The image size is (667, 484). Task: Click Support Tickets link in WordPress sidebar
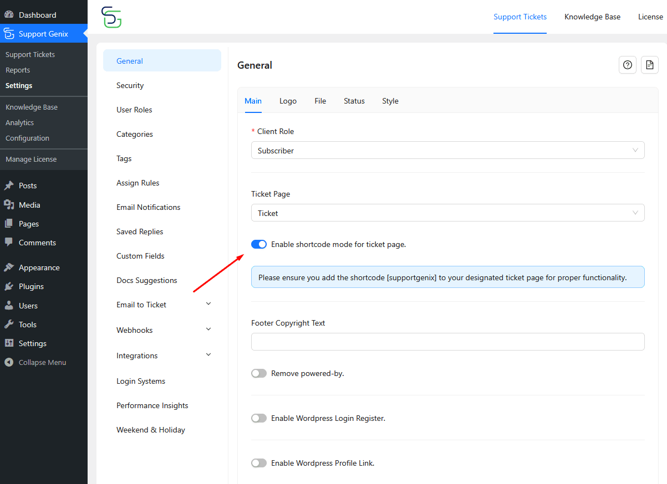(x=30, y=54)
